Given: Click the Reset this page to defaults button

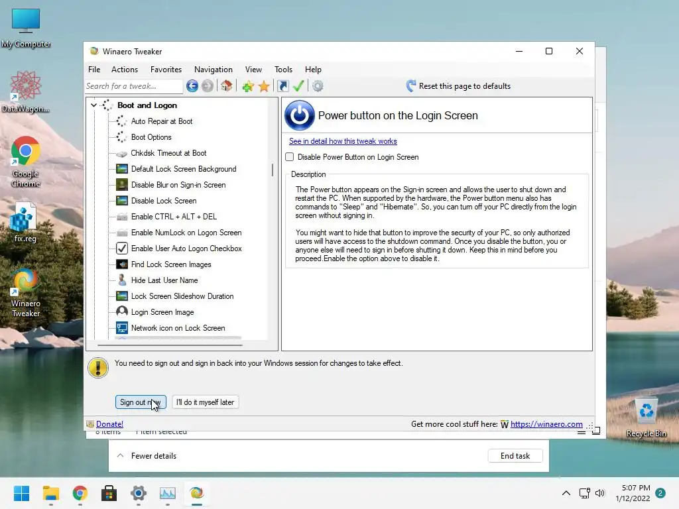Looking at the screenshot, I should coord(459,86).
